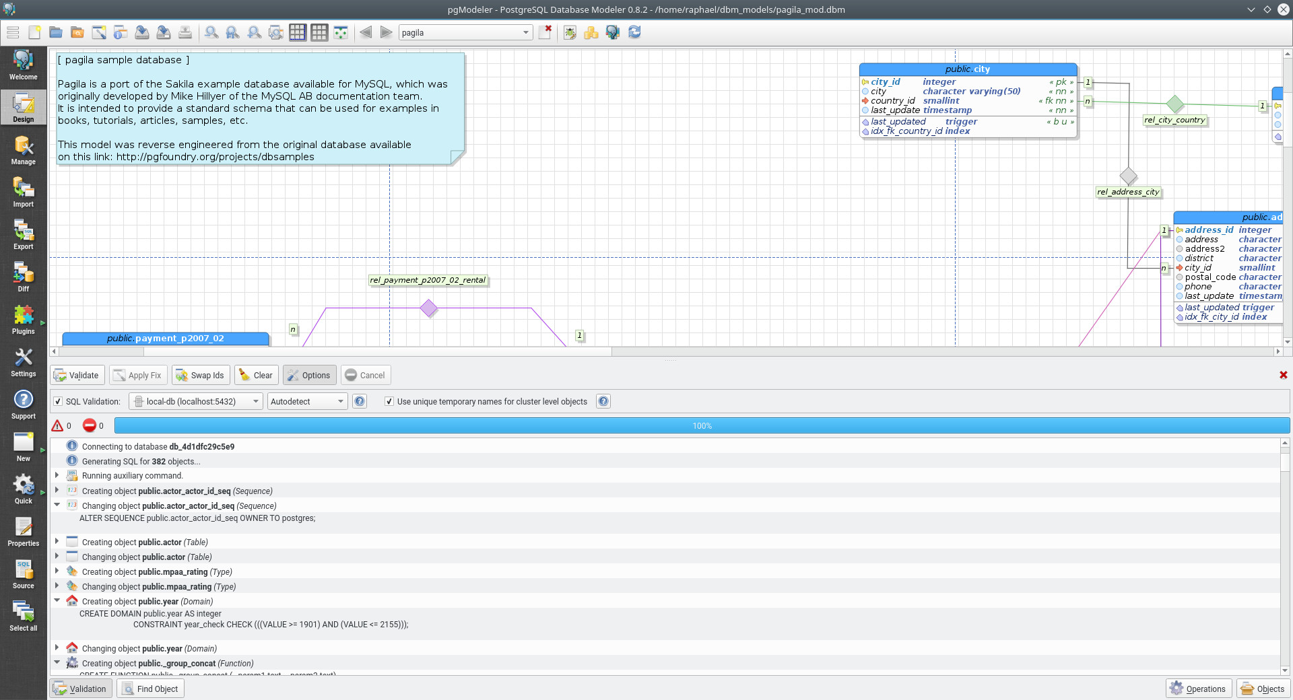Open the model overview icon
This screenshot has width=1293, height=700.
[x=276, y=32]
